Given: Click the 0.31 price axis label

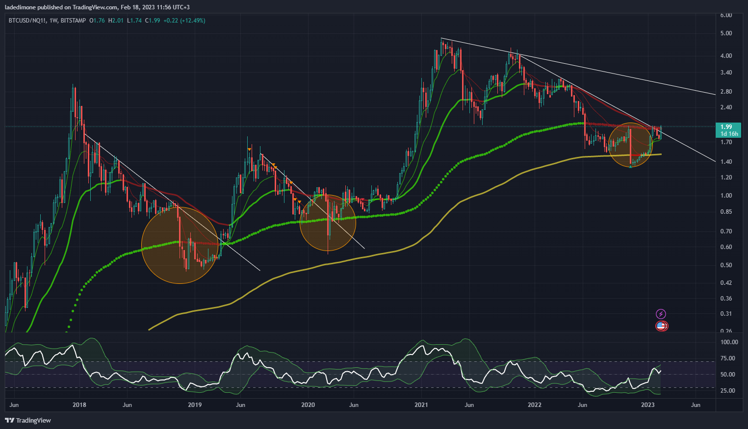Looking at the screenshot, I should click(x=726, y=314).
